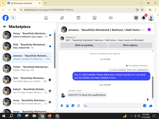Open the Marketplace storefront icon
Image resolution: width=159 pixels, height=119 pixels.
click(x=94, y=18)
